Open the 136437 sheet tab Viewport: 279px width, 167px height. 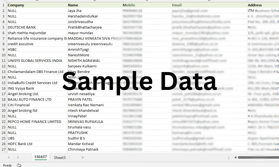pyautogui.click(x=40, y=157)
